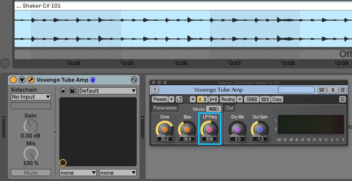Collapse the plugin device parameters triangle
Viewport: 352px width, 181px height.
pyautogui.click(x=22, y=80)
